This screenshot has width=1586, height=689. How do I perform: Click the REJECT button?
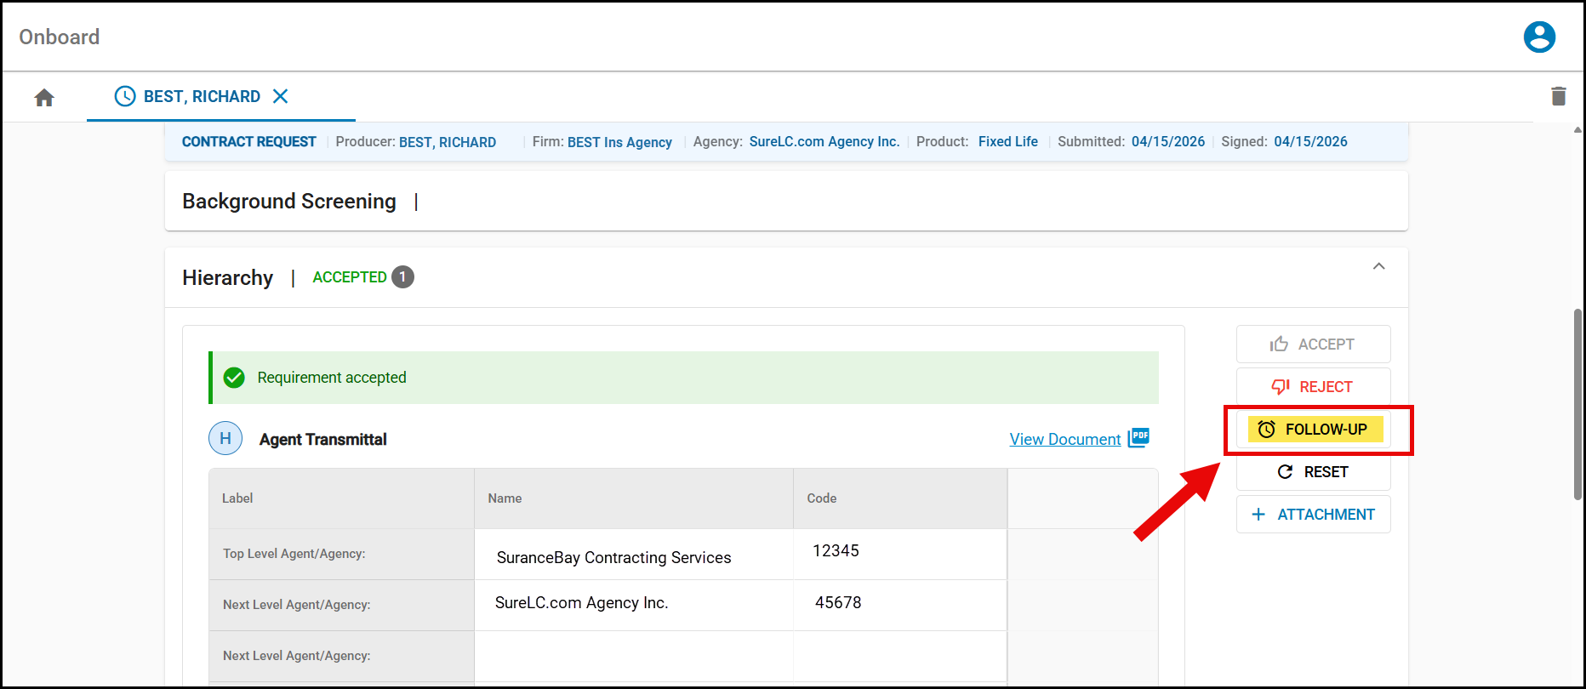click(1313, 387)
